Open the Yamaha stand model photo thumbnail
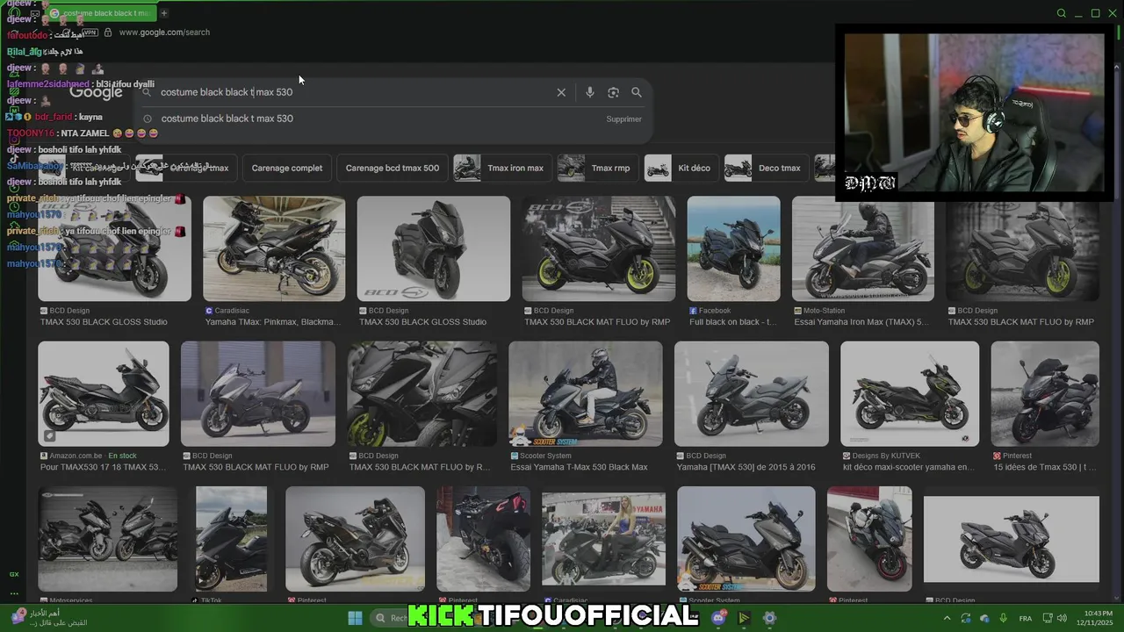The height and width of the screenshot is (632, 1124). pos(603,538)
